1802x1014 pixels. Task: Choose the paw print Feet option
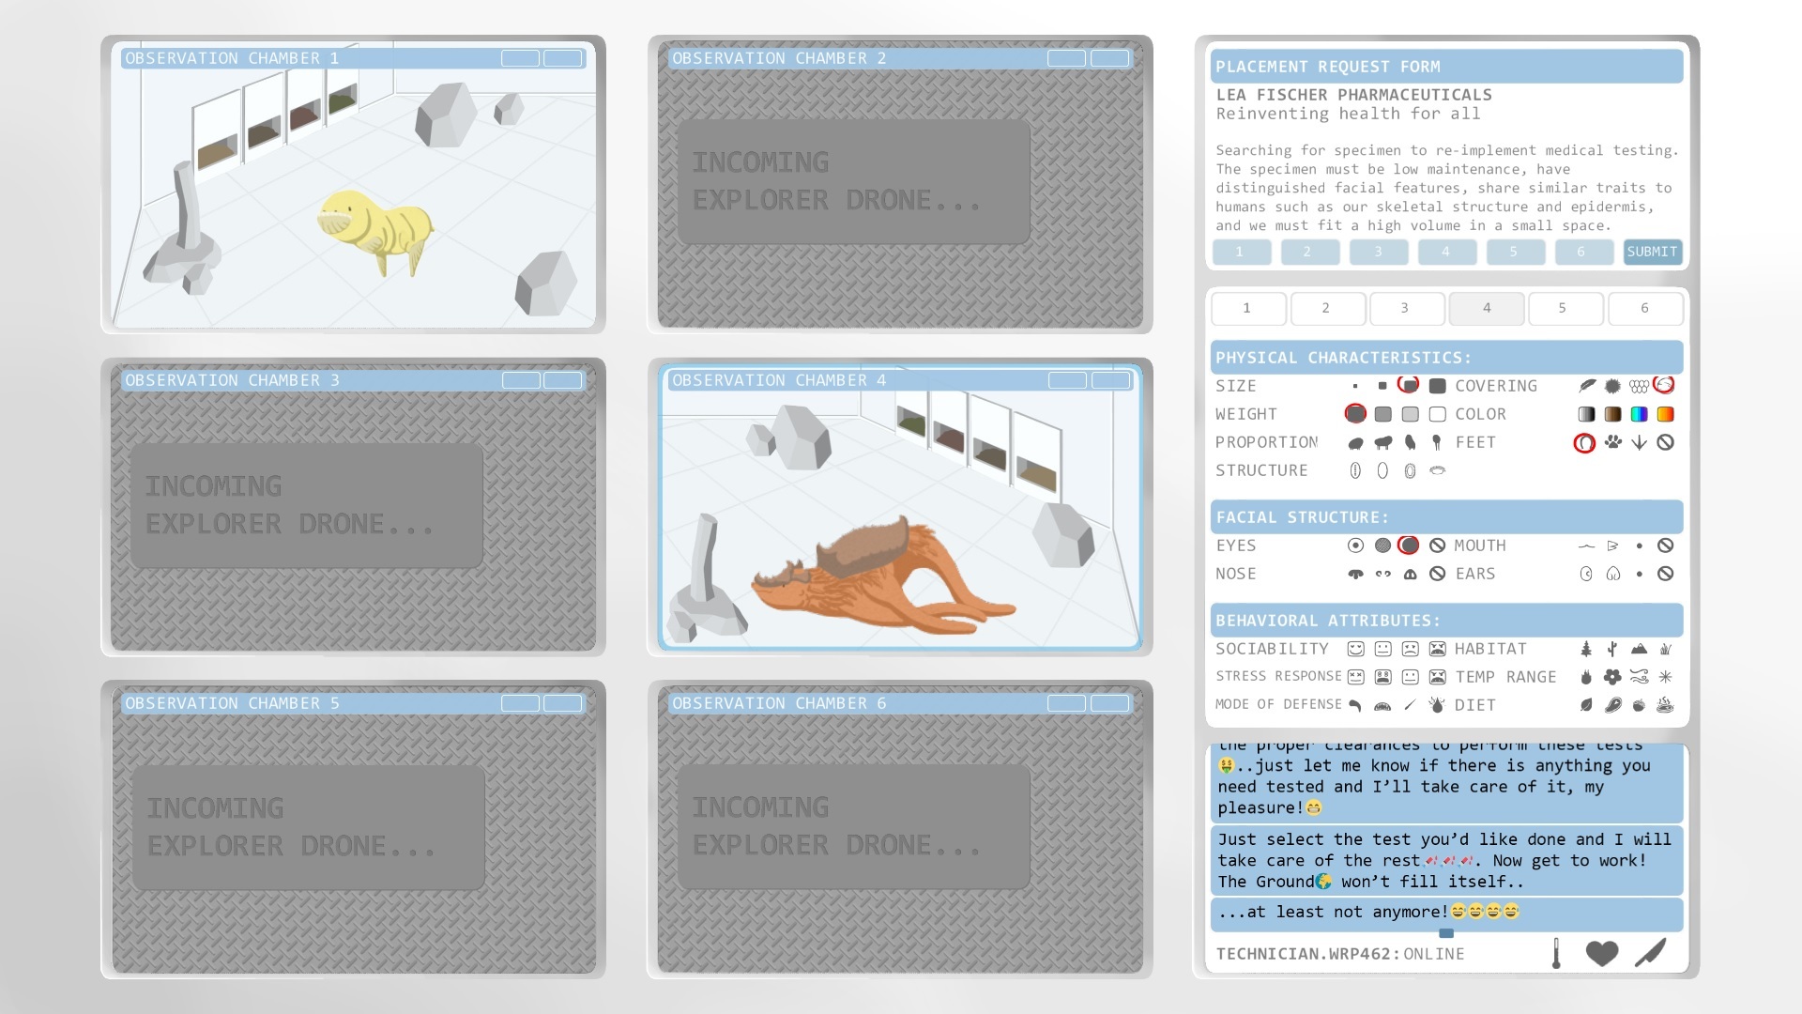coord(1612,442)
